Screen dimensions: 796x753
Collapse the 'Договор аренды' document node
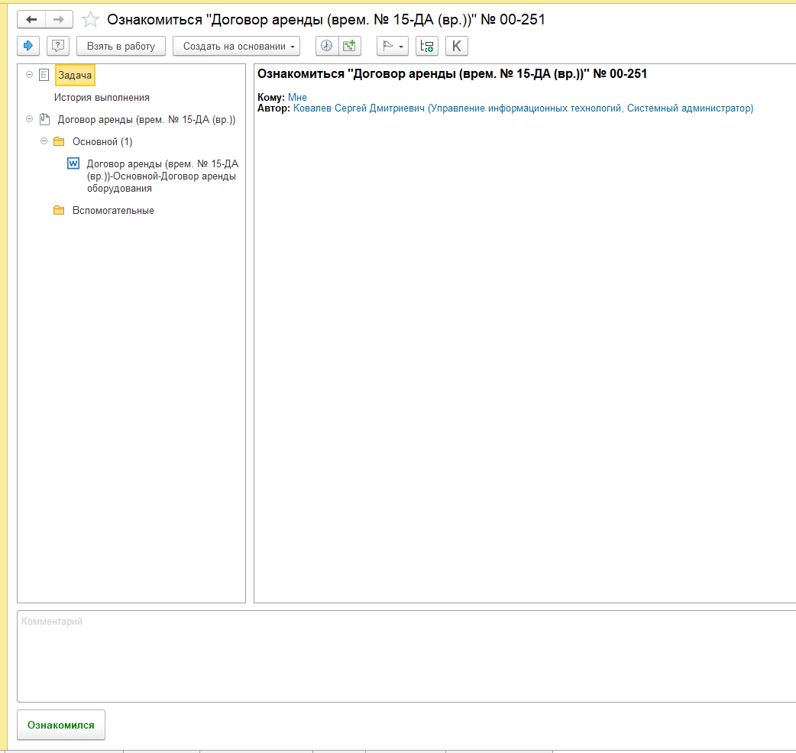click(29, 119)
